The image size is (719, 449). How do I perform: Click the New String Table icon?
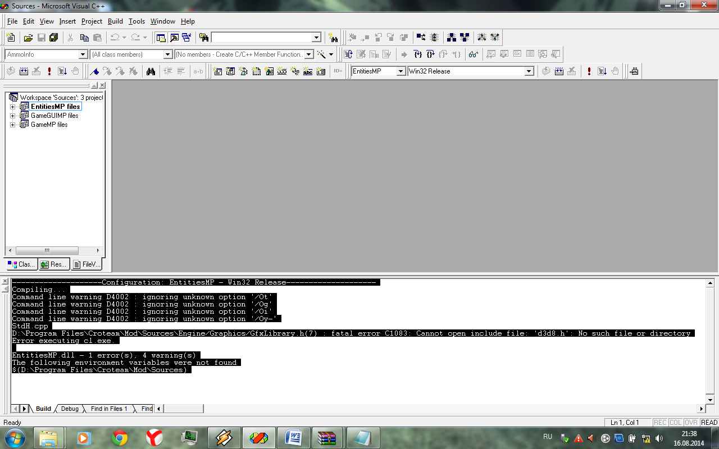click(308, 71)
